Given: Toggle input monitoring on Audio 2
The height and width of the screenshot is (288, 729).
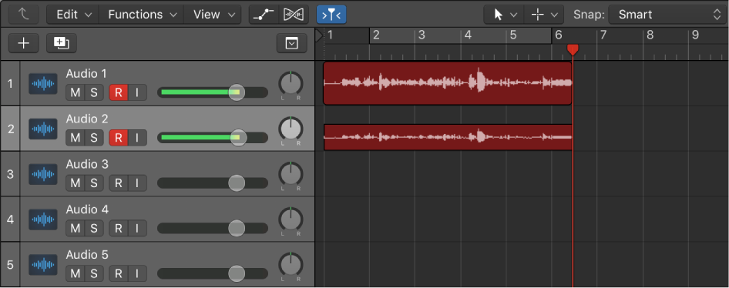Looking at the screenshot, I should pyautogui.click(x=137, y=138).
